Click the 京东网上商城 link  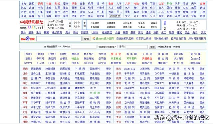tap(143, 39)
